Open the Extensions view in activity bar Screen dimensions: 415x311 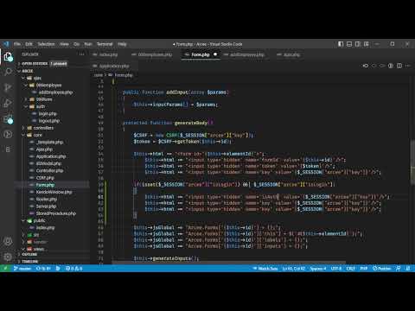[8, 119]
